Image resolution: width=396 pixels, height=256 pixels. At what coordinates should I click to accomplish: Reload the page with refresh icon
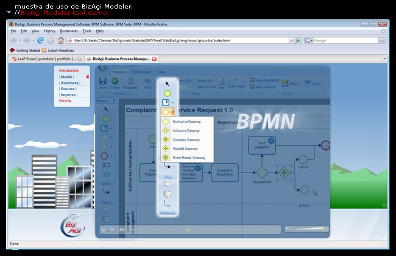pyautogui.click(x=40, y=40)
